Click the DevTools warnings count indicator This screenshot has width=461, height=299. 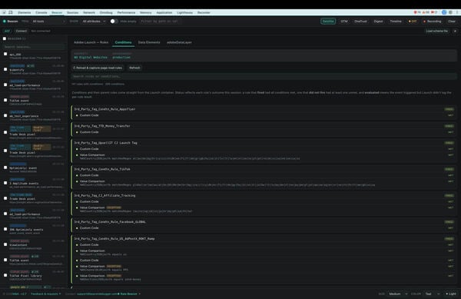426,12
